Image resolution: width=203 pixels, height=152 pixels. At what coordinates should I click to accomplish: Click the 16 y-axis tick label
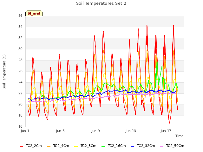click(x=20, y=127)
